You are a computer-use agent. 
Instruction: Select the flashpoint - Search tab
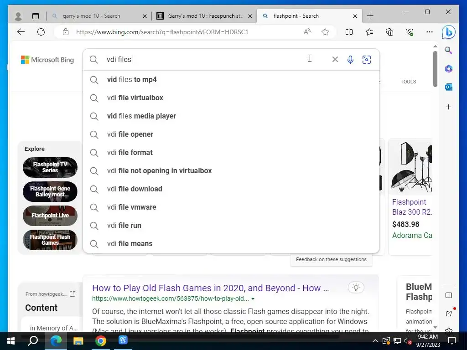coord(296,16)
